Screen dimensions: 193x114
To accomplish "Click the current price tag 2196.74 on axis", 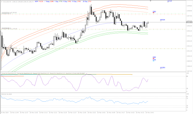I will click(189, 22).
